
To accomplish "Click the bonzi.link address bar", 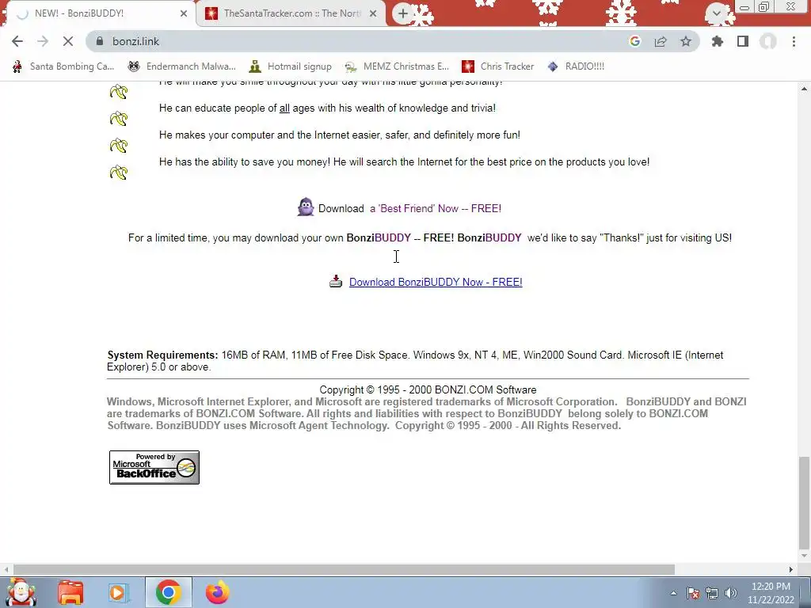I will [x=362, y=41].
